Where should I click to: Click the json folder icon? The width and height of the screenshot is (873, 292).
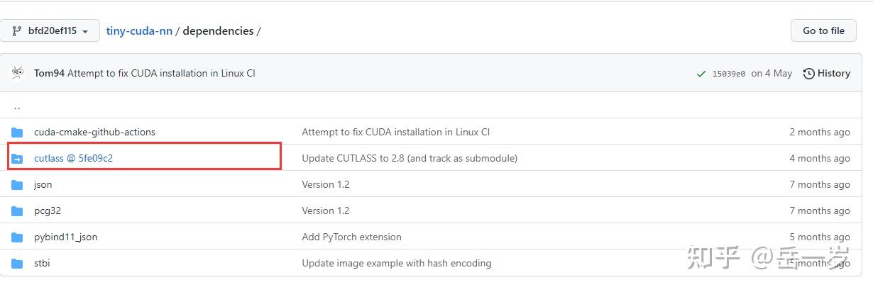click(x=18, y=185)
